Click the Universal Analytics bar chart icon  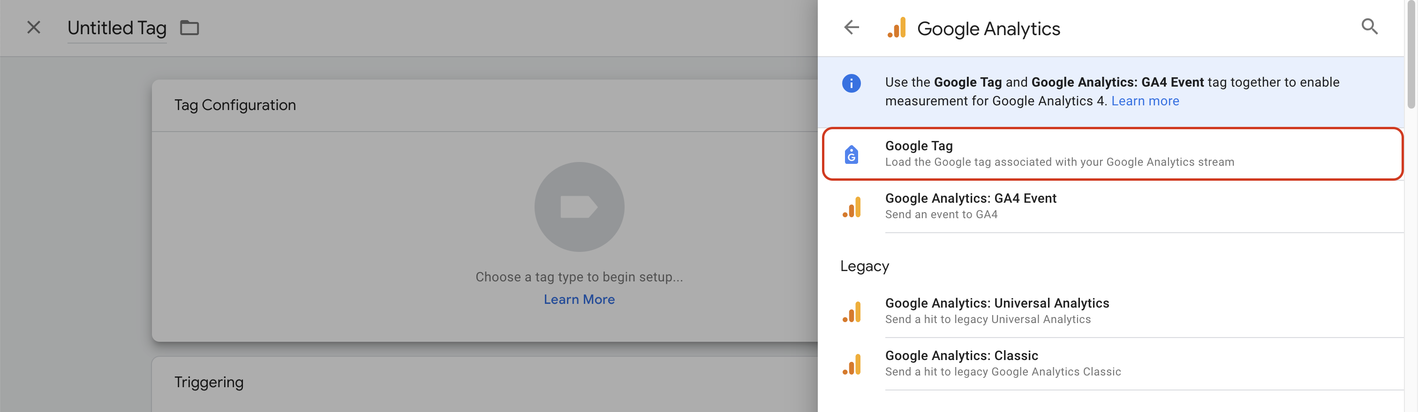coord(852,312)
